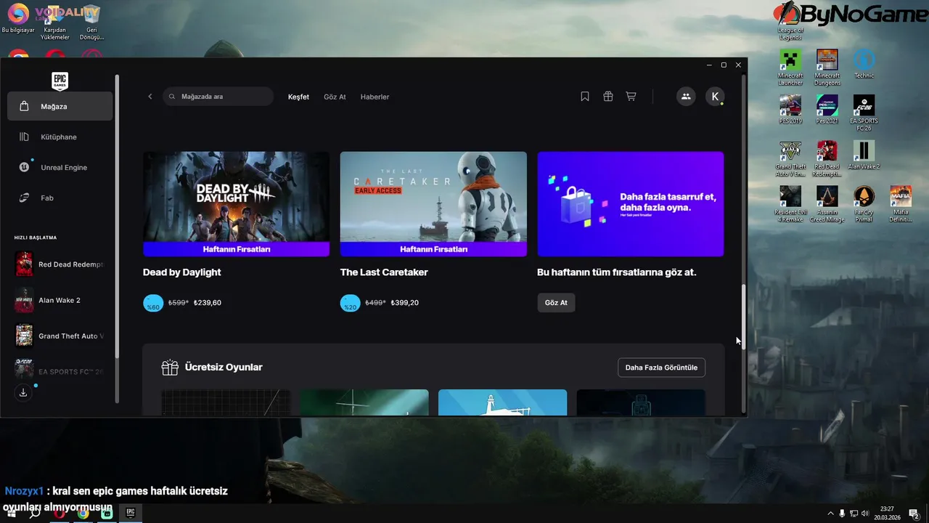Click the Ücretsiz Oyunlar heading

click(224, 368)
